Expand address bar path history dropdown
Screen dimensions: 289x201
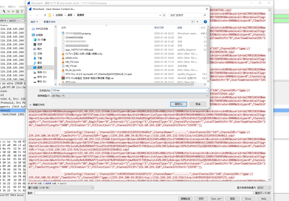pos(160,15)
